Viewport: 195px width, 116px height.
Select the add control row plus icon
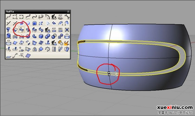tap(15, 36)
